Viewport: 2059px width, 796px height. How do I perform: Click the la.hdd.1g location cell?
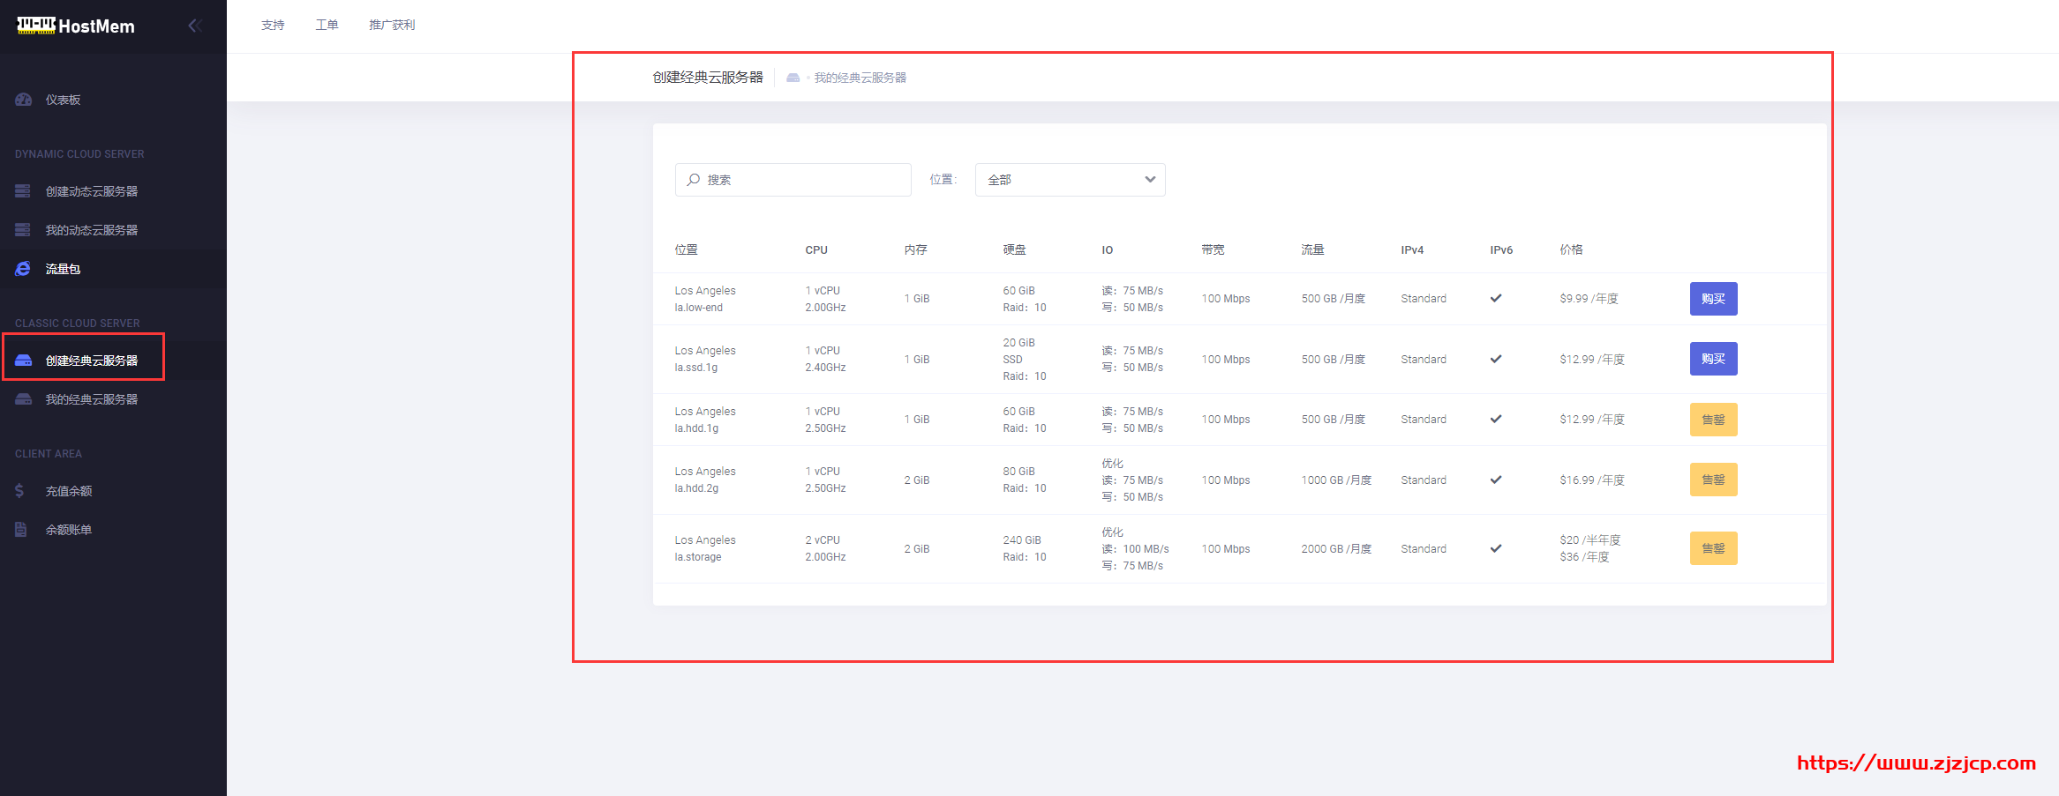705,420
